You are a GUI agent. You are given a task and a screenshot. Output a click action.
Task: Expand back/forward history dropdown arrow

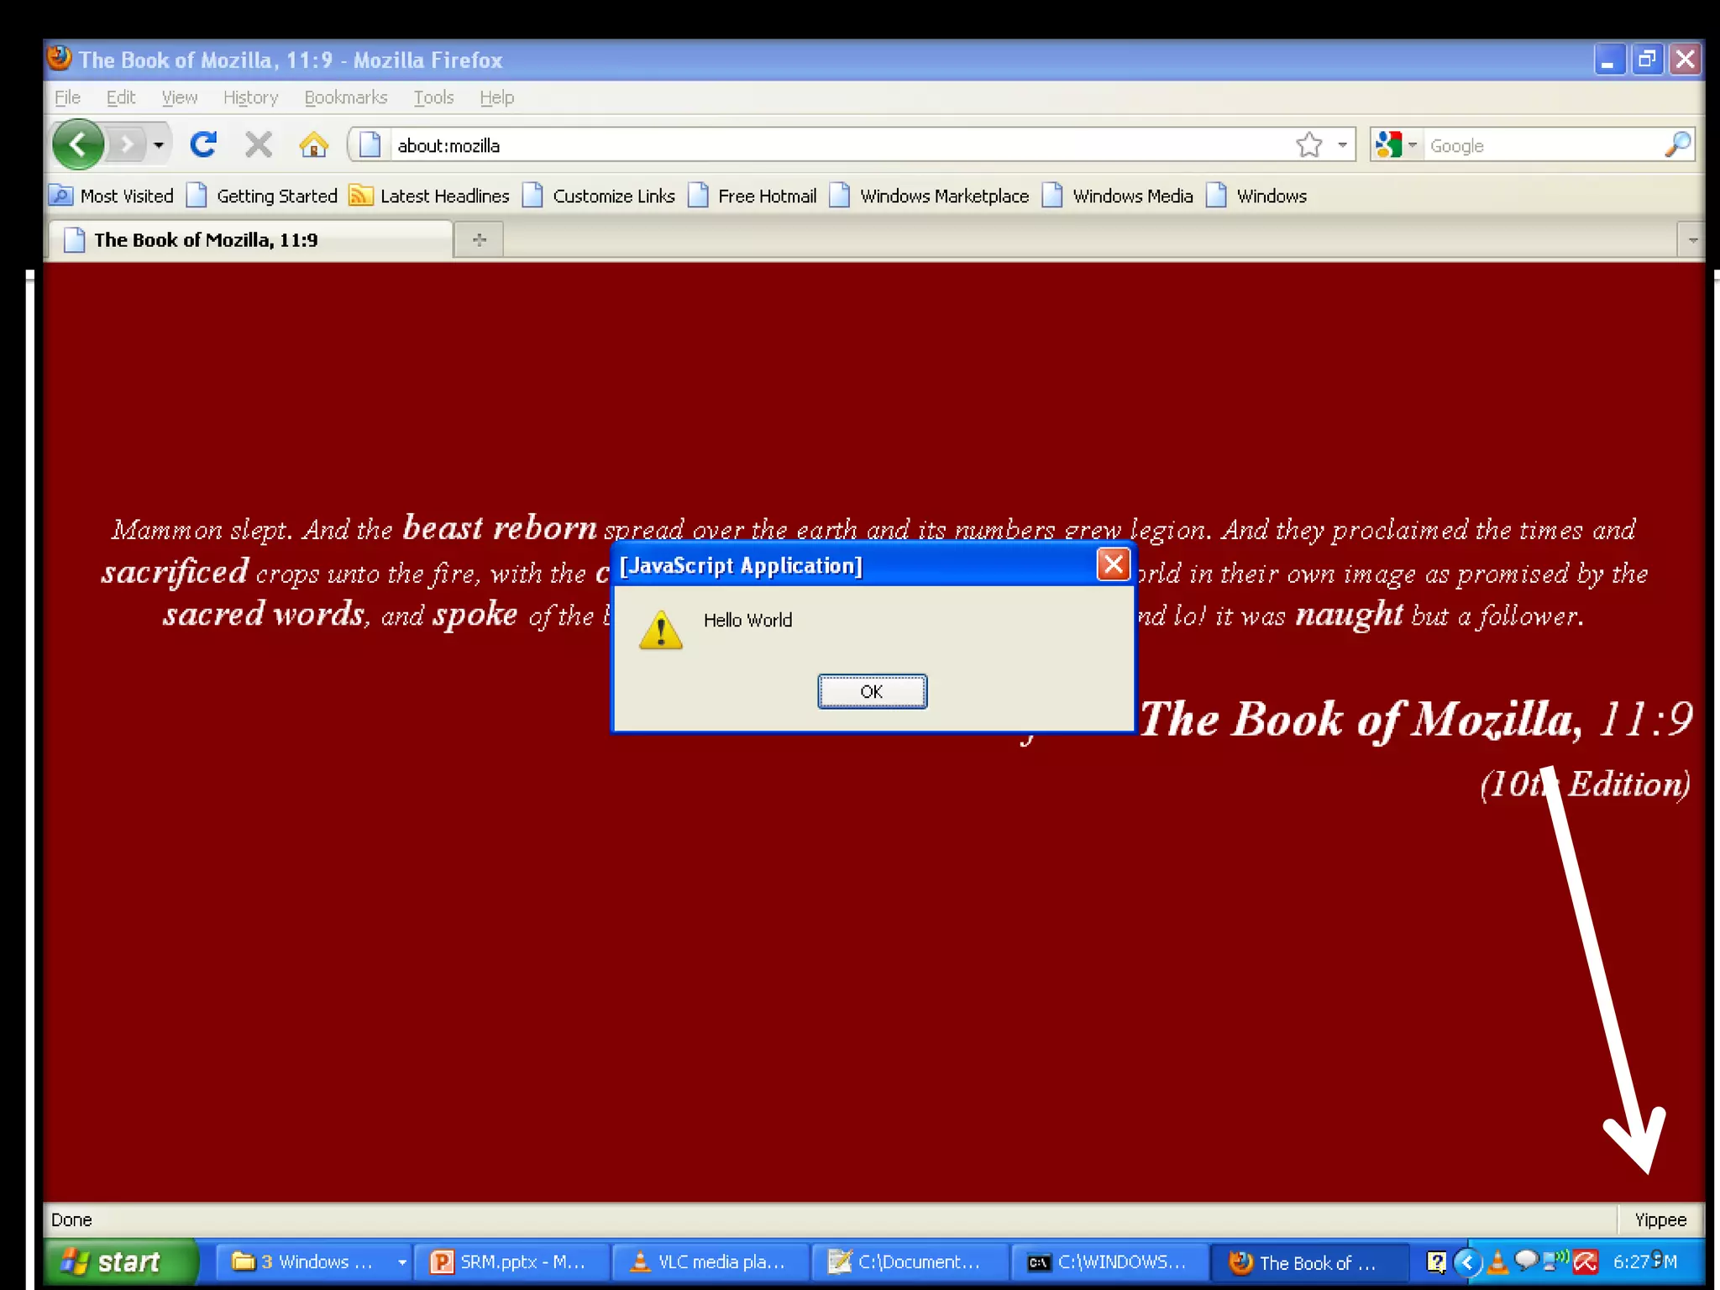point(158,144)
